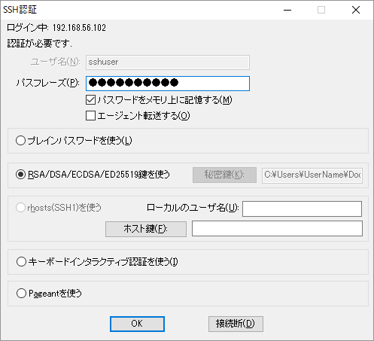Click the SSH認証 title bar text
This screenshot has height=341, width=374.
click(20, 10)
